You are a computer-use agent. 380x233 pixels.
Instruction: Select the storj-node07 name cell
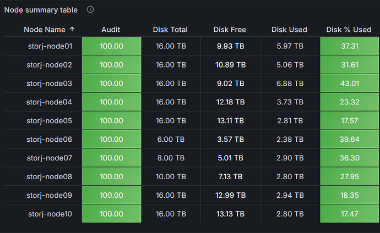[43, 158]
